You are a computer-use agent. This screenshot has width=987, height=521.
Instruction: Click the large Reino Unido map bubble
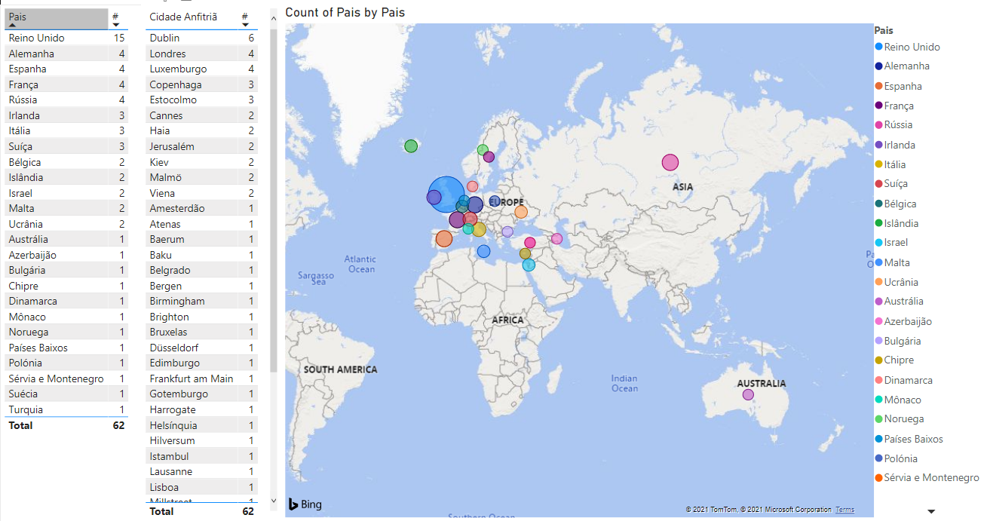click(x=446, y=195)
